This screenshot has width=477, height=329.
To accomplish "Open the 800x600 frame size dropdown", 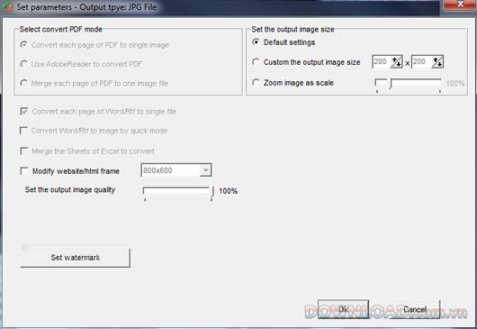I will coord(205,170).
